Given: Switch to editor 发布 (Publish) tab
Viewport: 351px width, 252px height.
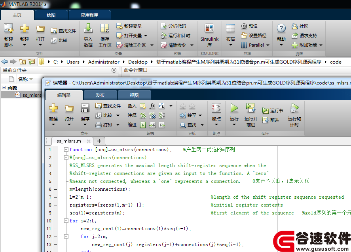Looking at the screenshot, I should pos(100,95).
